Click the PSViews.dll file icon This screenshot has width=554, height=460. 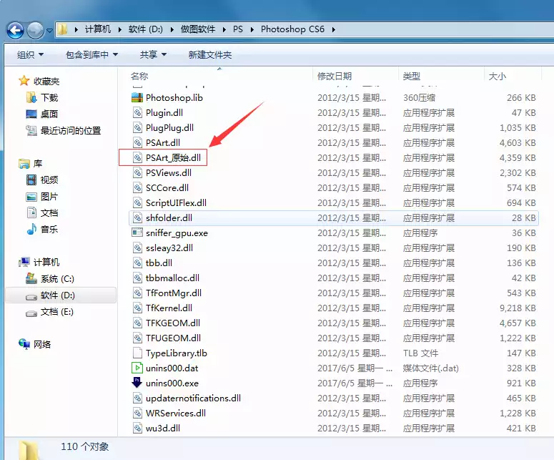tap(137, 173)
